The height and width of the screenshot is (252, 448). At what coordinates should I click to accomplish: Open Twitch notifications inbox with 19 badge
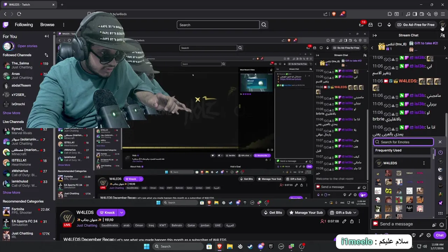coord(361,25)
